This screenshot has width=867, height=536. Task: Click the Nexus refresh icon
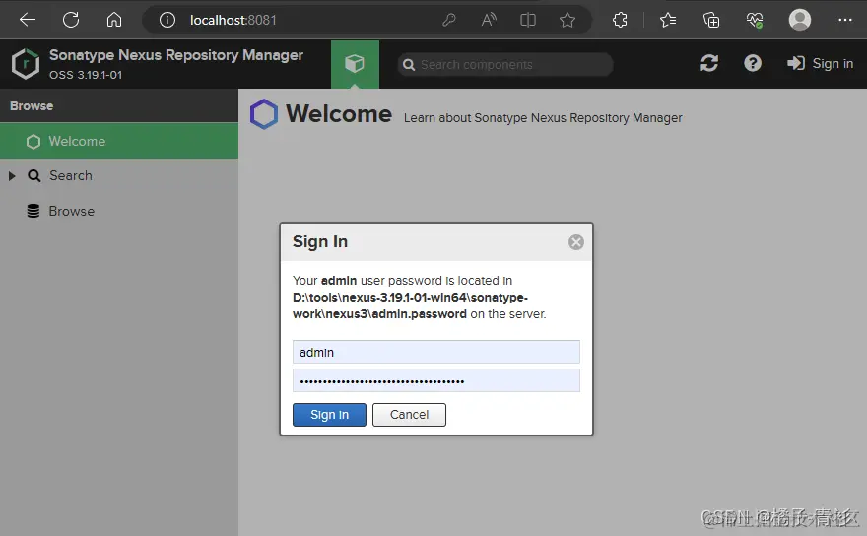(x=709, y=64)
